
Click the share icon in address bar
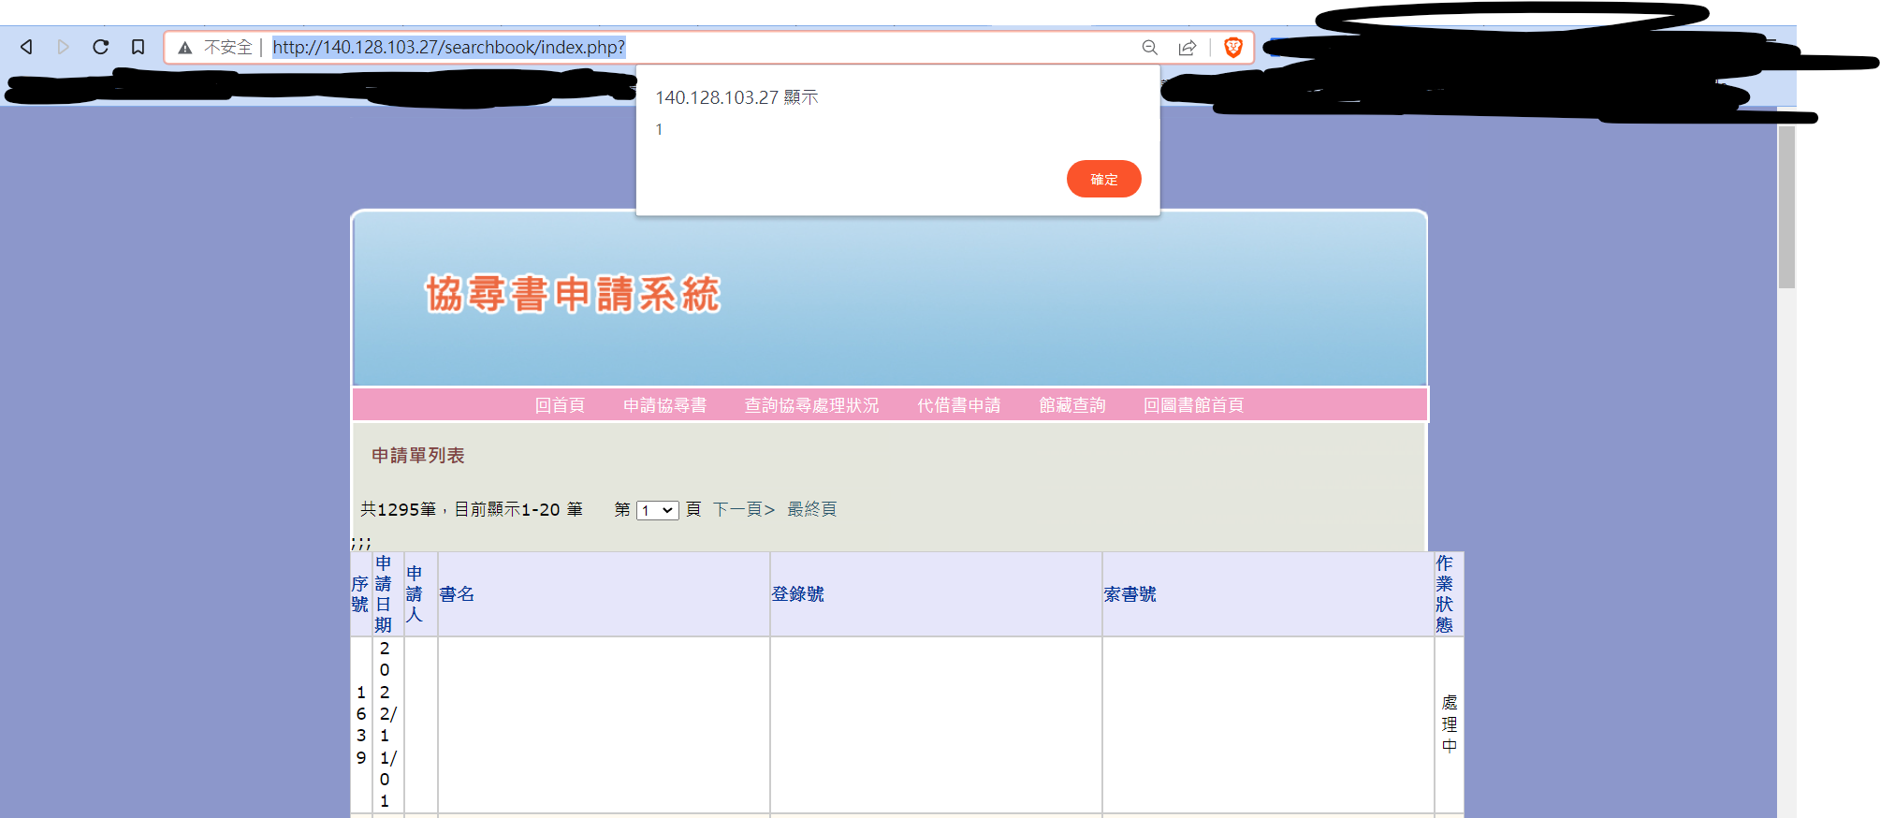(1188, 48)
